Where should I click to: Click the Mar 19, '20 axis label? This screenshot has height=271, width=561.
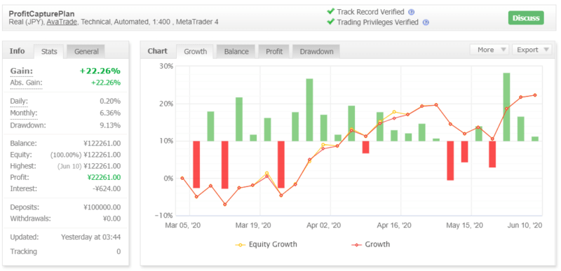[x=253, y=225]
